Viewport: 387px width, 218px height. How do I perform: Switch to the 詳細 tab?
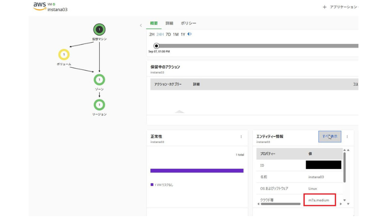pos(169,23)
